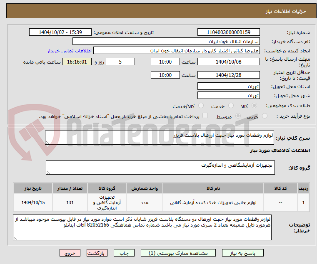Click the چاپ print button

click(124, 253)
